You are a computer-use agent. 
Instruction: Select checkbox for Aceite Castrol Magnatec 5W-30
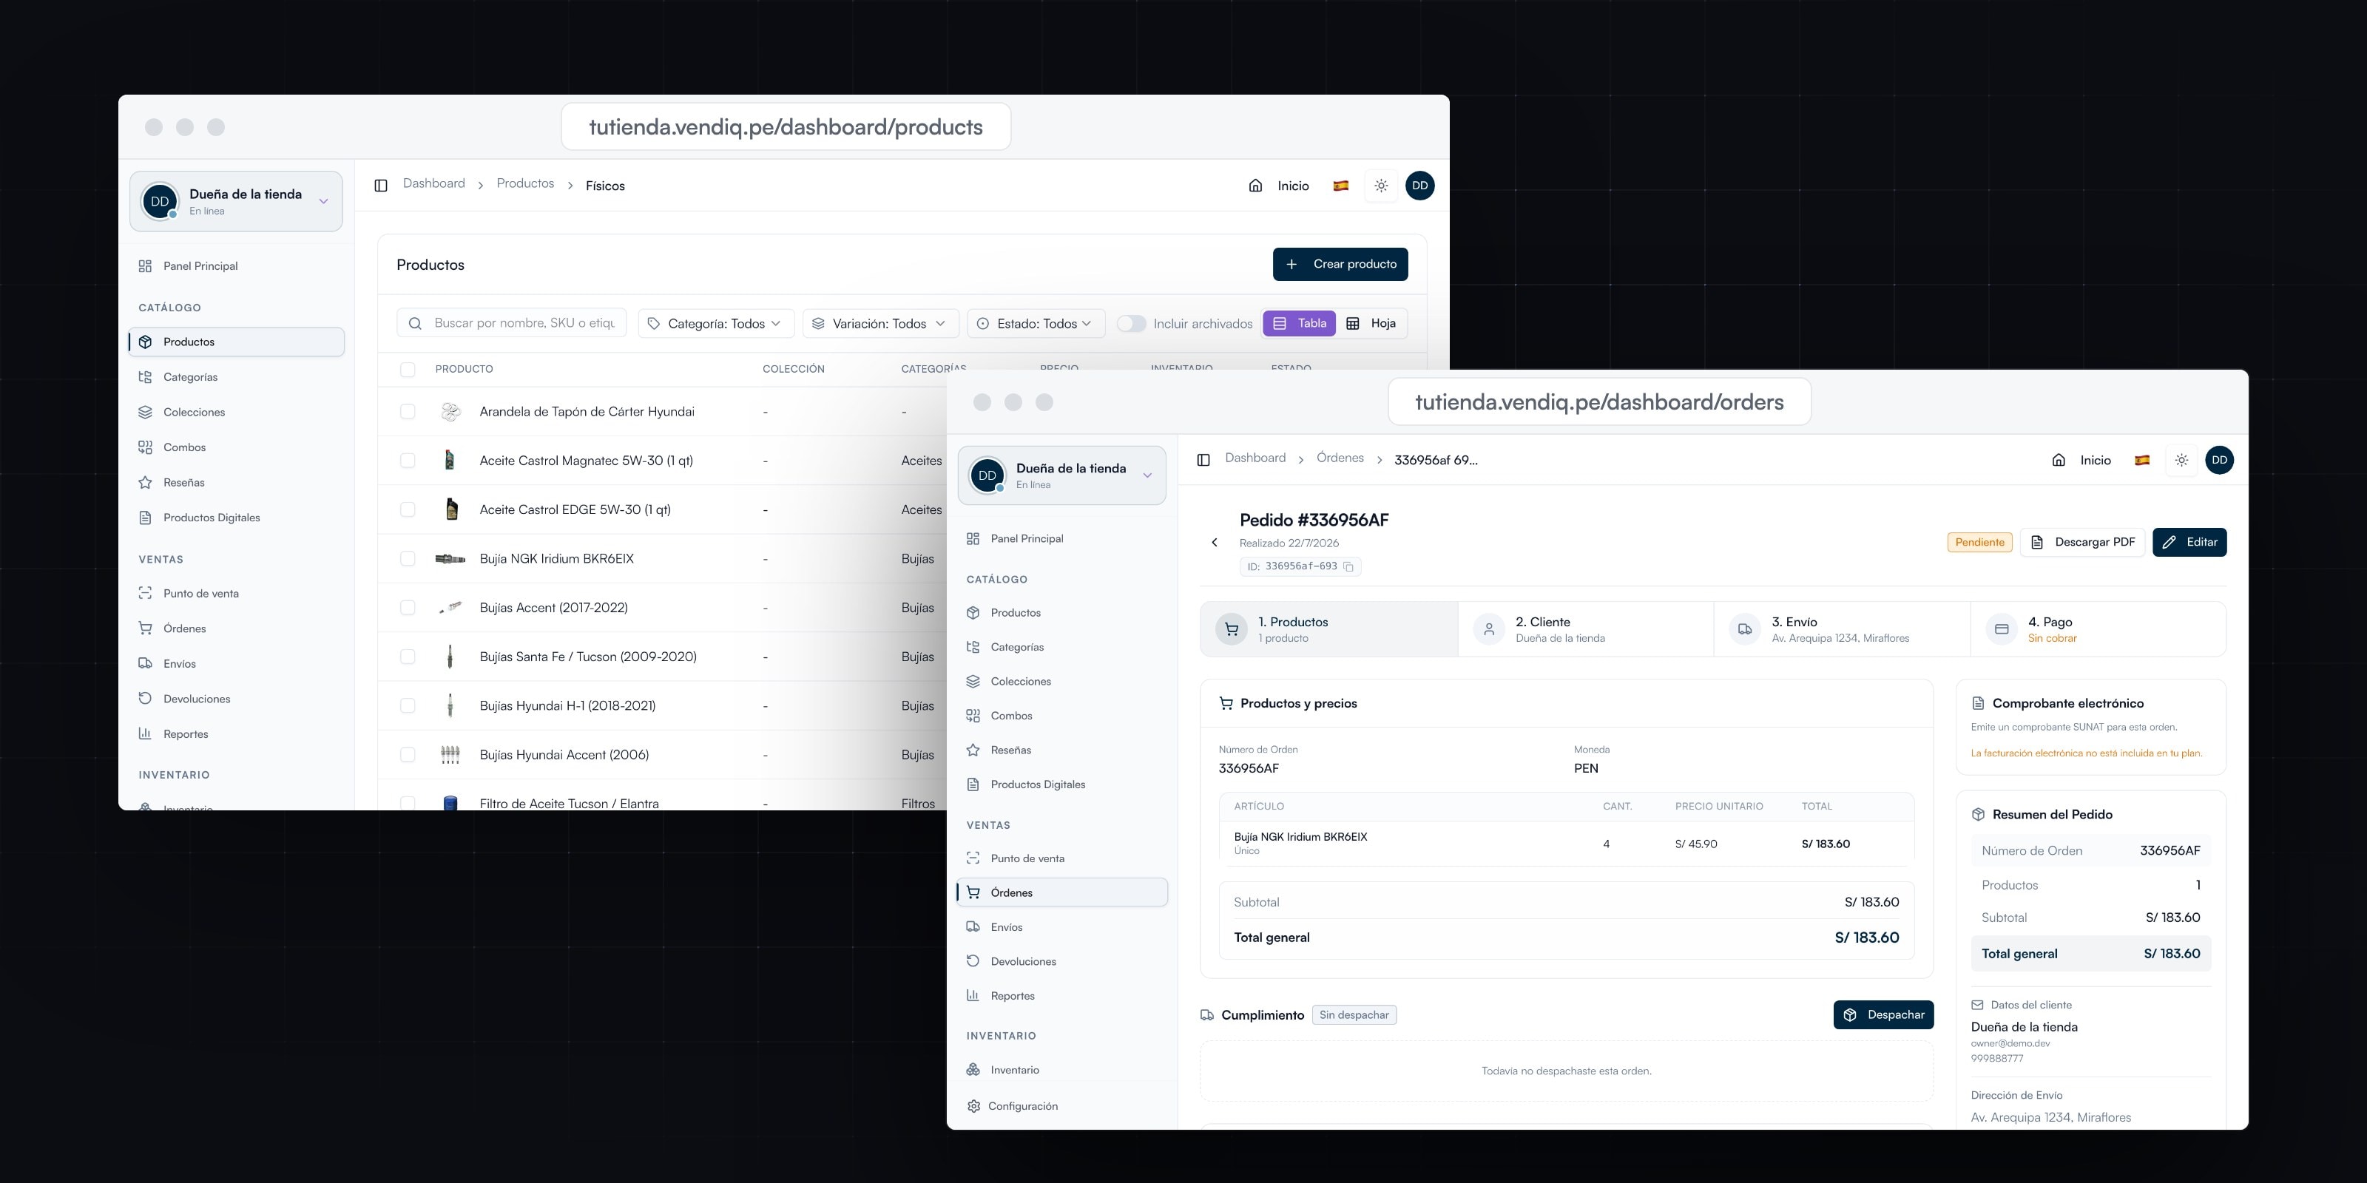tap(407, 461)
